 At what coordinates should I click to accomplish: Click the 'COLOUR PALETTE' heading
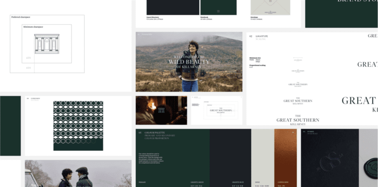coord(155,133)
